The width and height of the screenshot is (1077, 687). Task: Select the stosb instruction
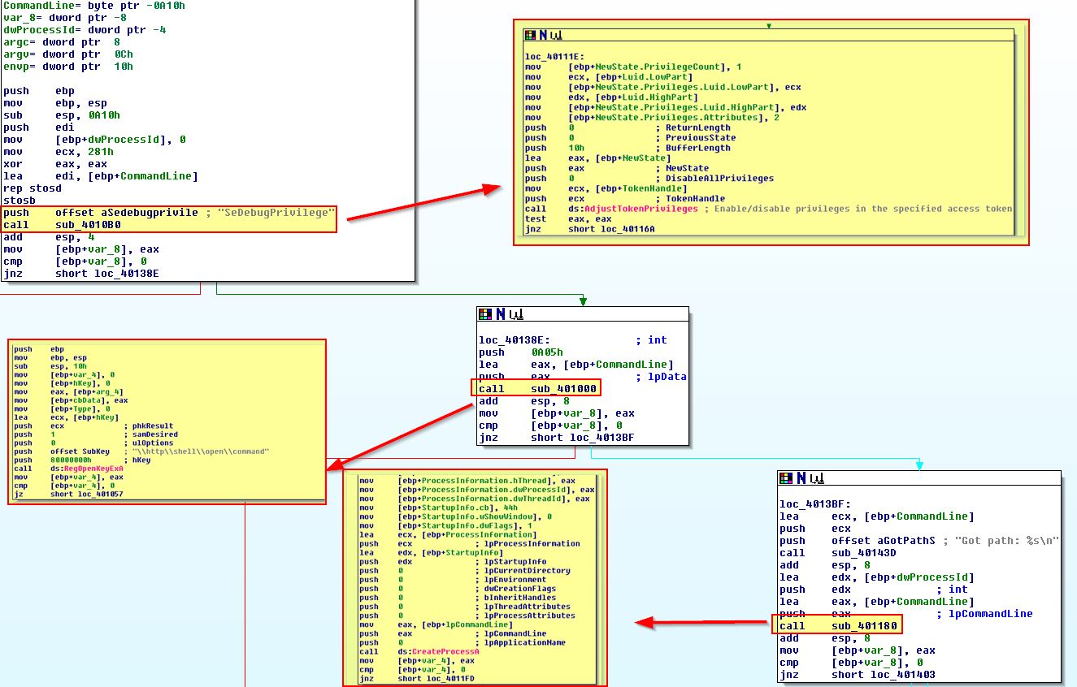click(20, 201)
